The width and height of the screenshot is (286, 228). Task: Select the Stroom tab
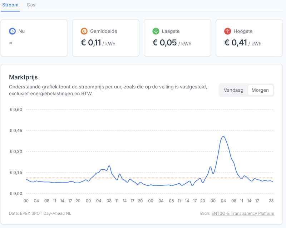pyautogui.click(x=10, y=5)
